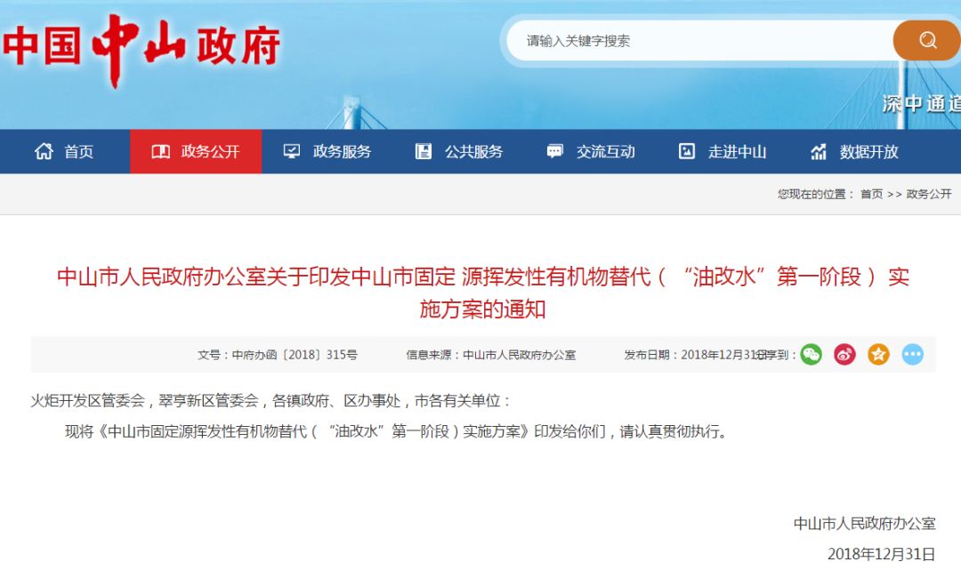
Task: Click the chat bubble icon beside 交流互动
Action: [x=554, y=151]
